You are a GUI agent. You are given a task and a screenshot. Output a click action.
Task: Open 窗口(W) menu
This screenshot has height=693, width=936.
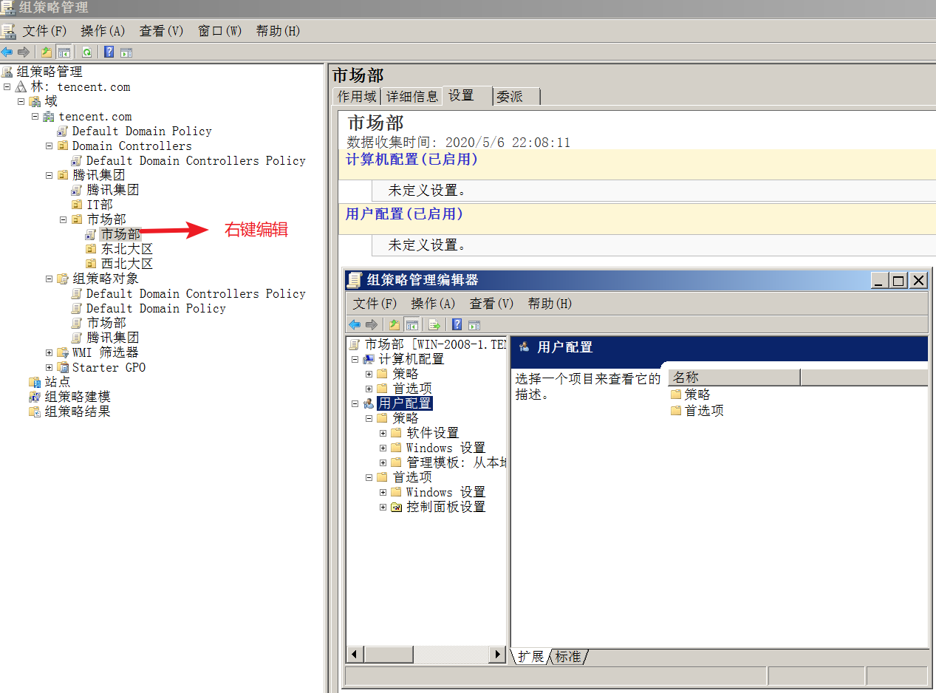coord(219,31)
